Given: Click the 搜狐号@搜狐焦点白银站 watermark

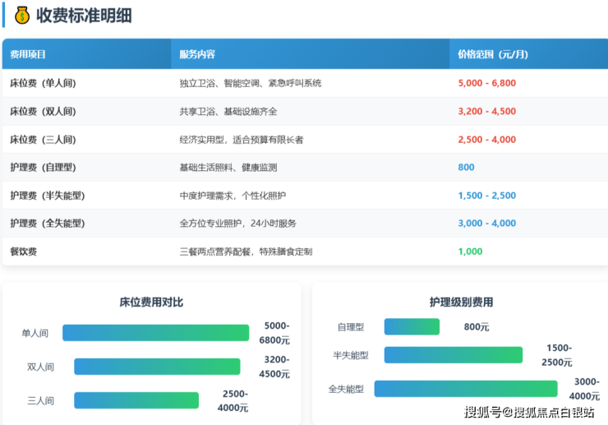Looking at the screenshot, I should tap(529, 411).
